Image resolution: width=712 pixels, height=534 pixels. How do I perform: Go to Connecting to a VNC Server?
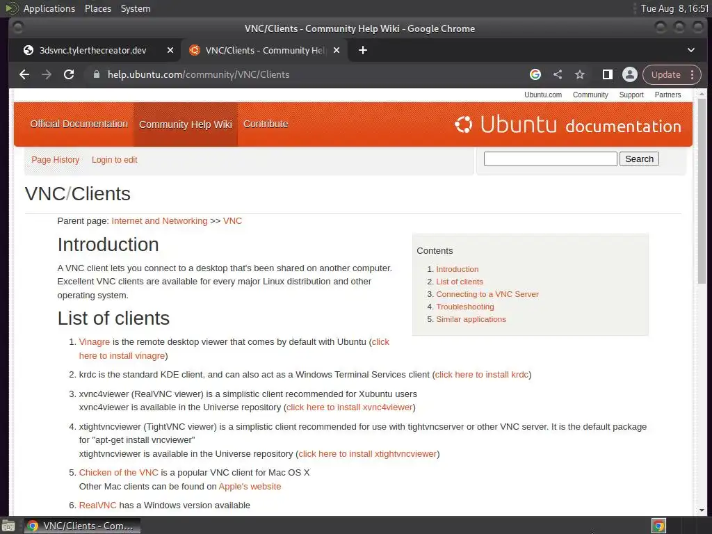[x=487, y=294]
